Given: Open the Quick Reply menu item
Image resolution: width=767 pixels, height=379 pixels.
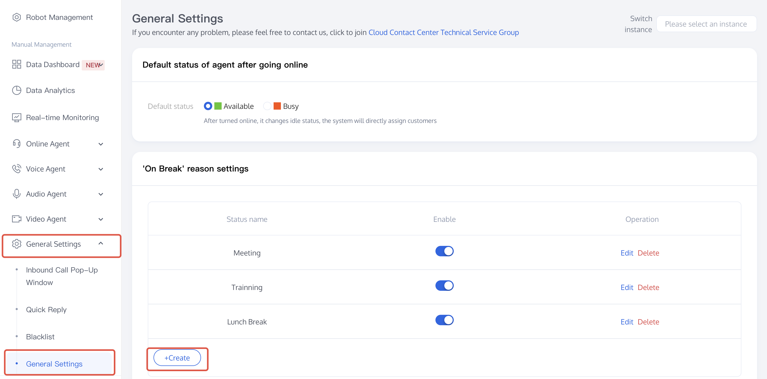Looking at the screenshot, I should coord(46,310).
